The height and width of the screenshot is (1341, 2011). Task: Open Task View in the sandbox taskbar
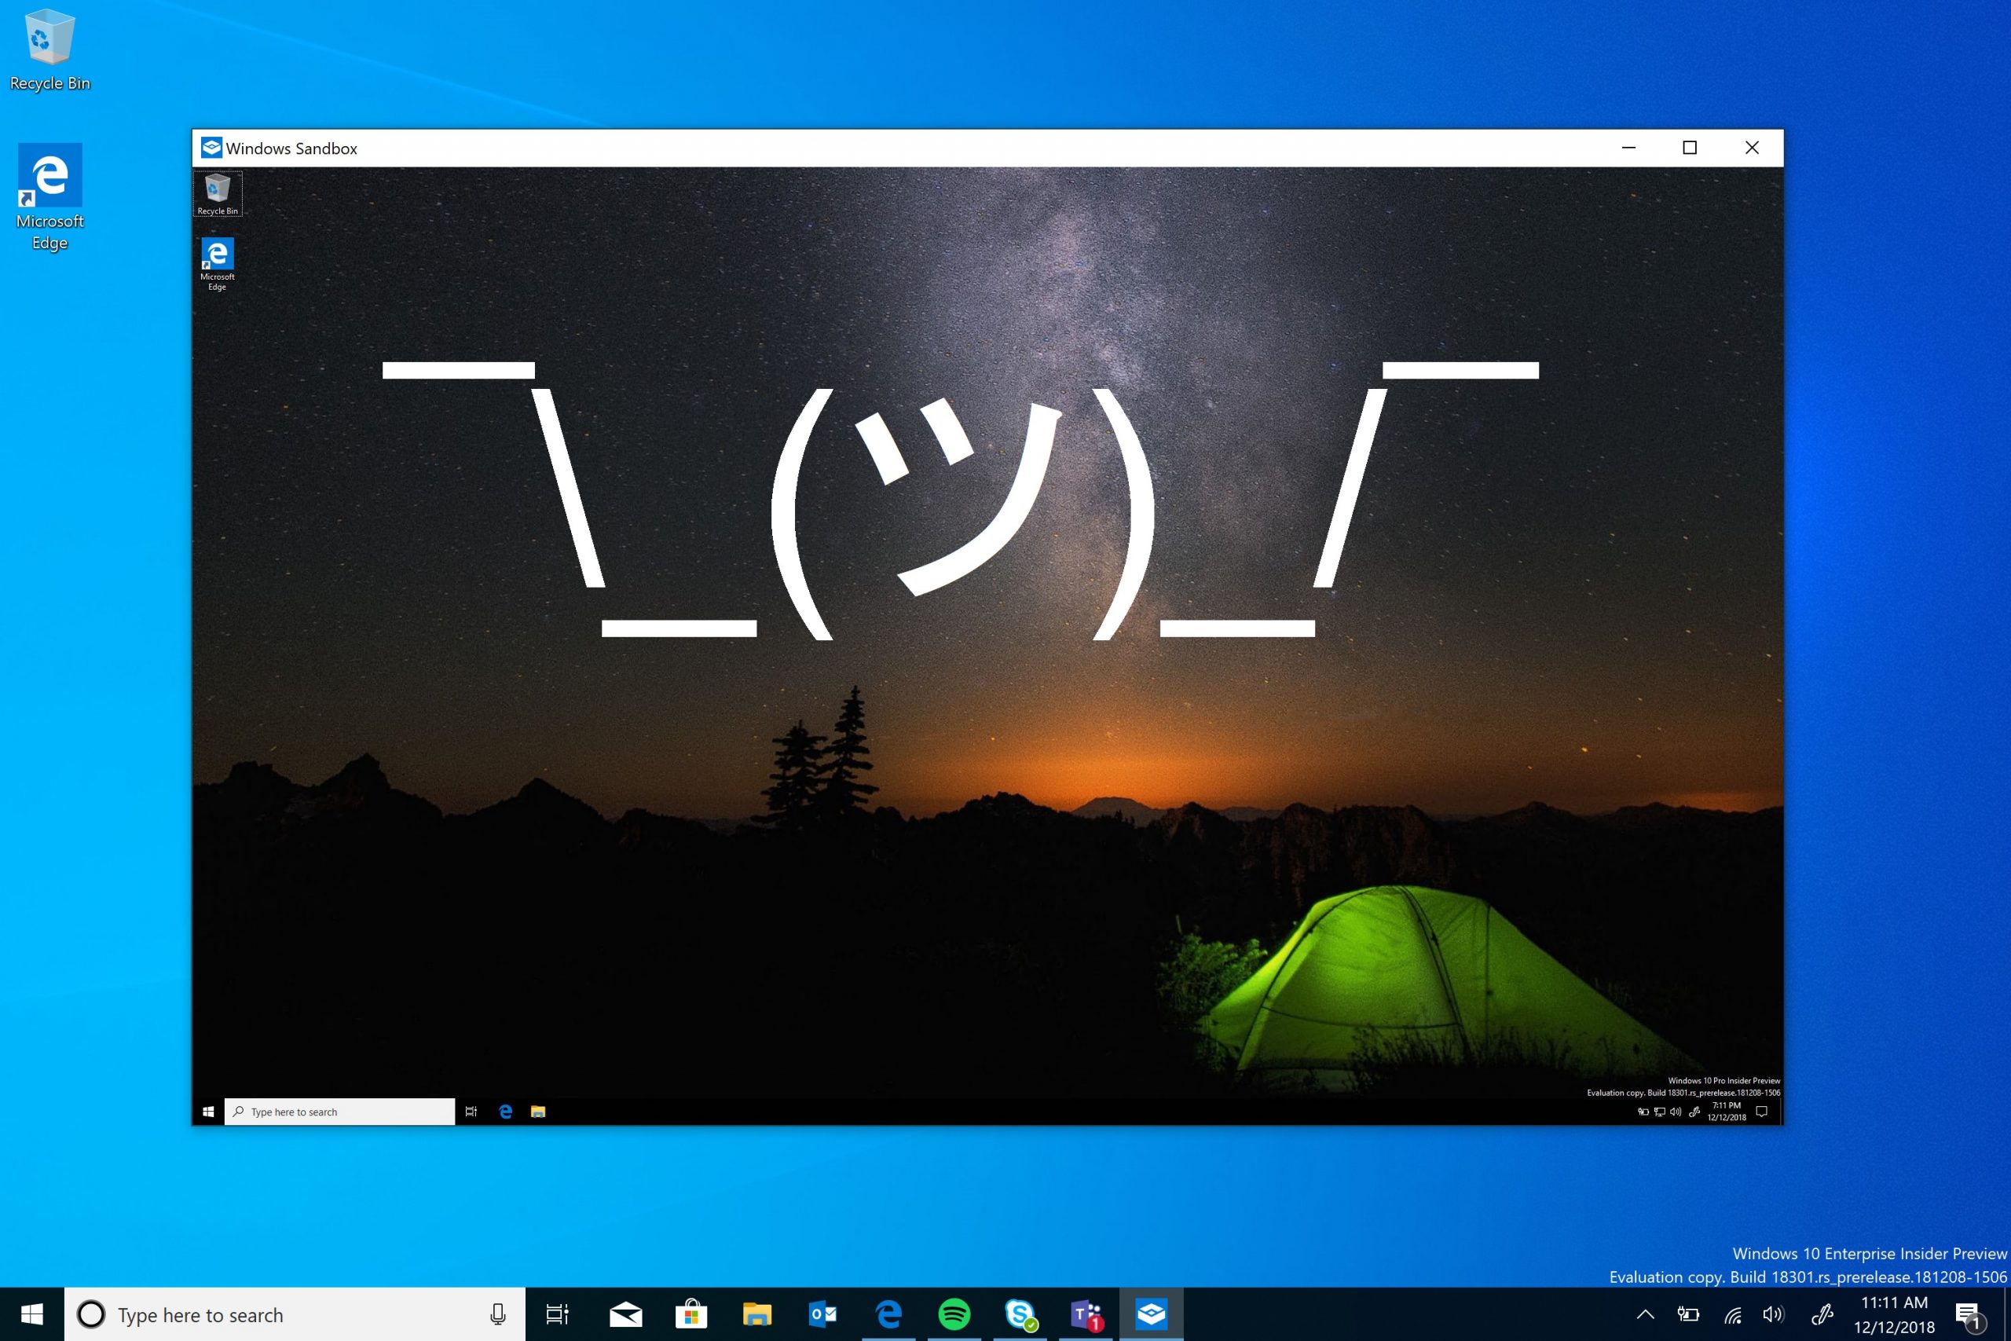tap(471, 1111)
